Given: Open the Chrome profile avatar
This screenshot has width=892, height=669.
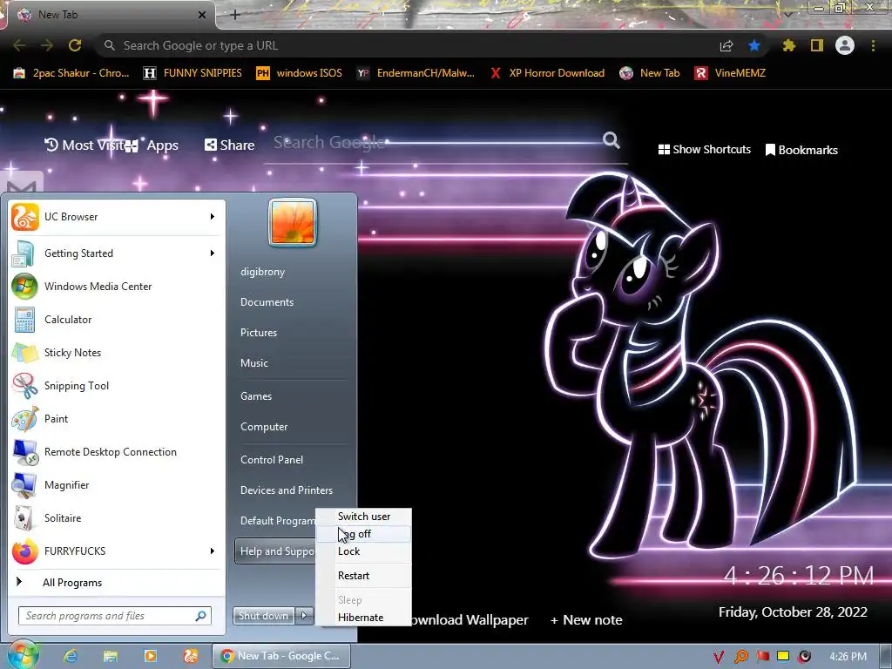Looking at the screenshot, I should (x=845, y=45).
